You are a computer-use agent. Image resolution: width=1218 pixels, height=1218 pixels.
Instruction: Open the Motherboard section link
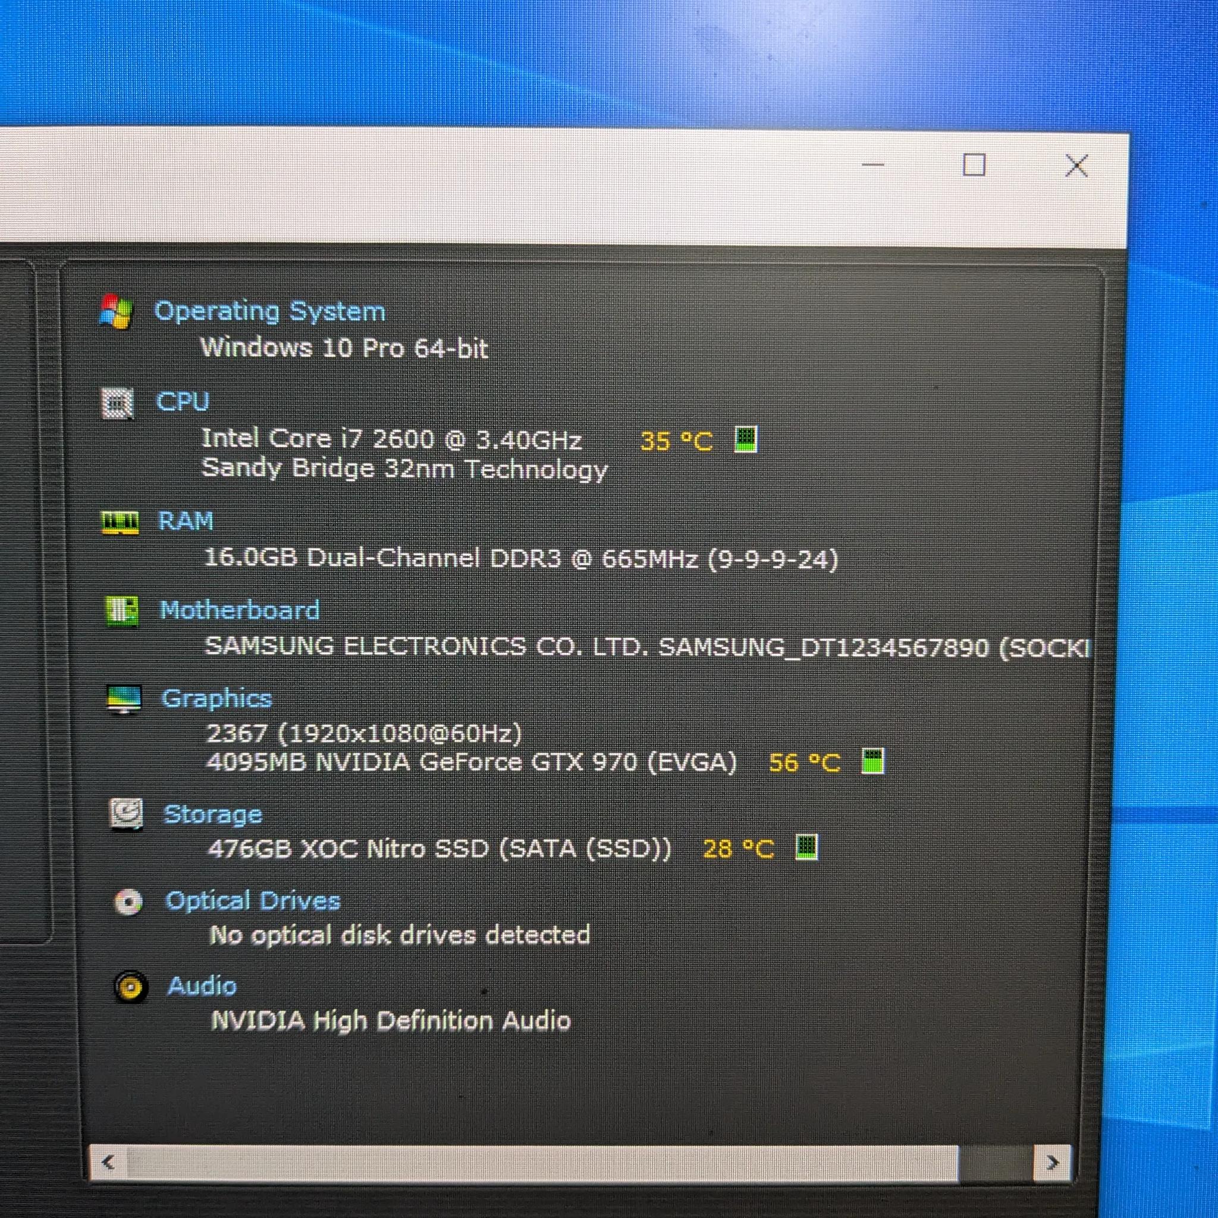coord(240,610)
